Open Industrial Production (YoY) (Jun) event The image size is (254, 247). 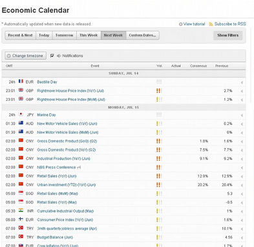(63, 158)
